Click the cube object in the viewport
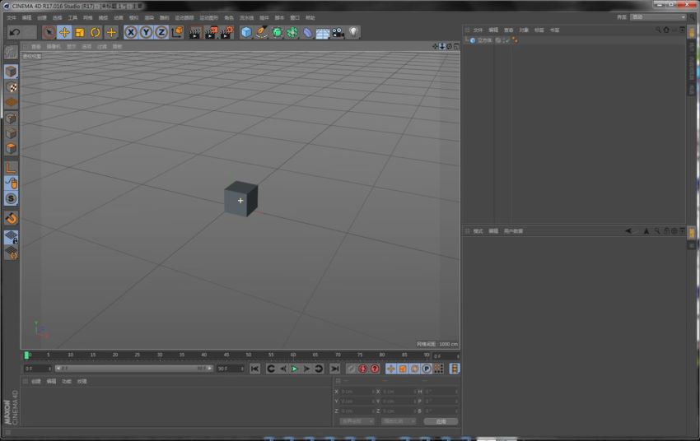The image size is (700, 441). 240,199
